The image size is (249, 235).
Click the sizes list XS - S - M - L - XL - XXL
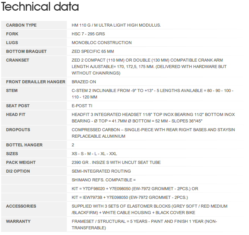(x=94, y=154)
